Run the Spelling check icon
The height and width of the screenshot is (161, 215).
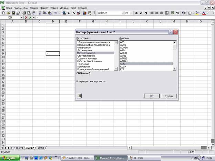pyautogui.click(x=34, y=13)
